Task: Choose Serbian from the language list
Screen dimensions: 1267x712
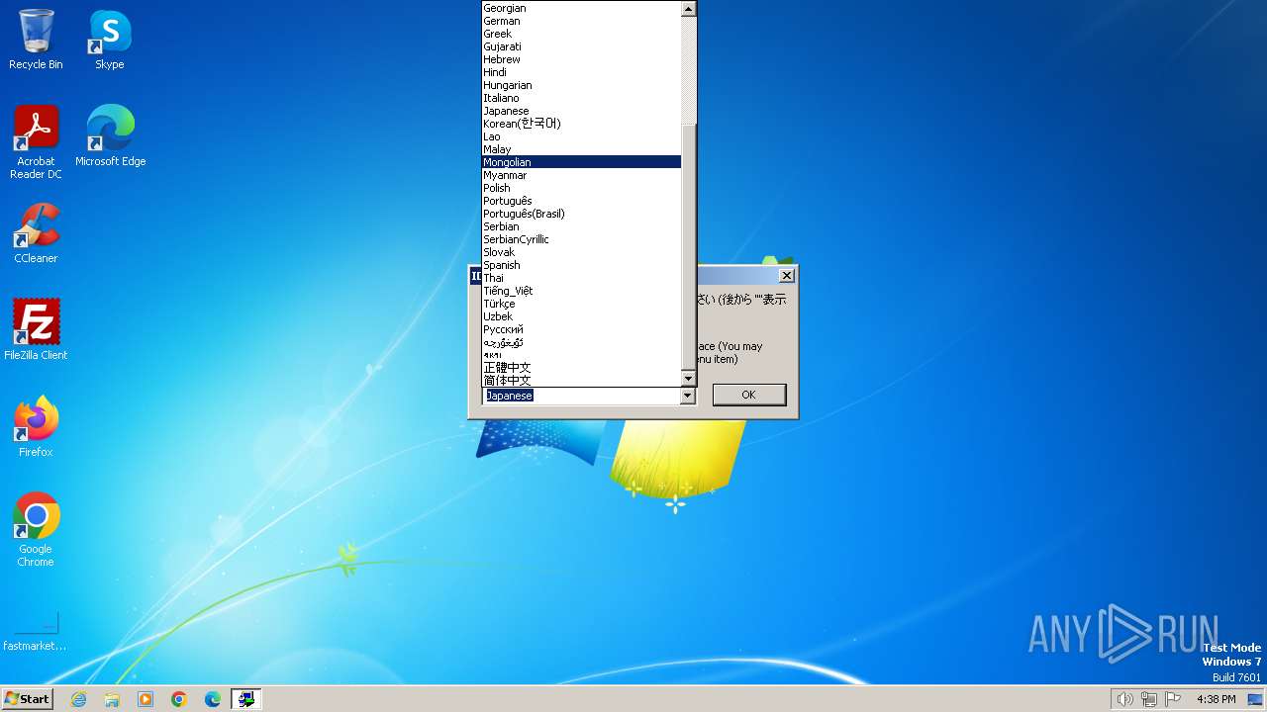Action: tap(581, 226)
